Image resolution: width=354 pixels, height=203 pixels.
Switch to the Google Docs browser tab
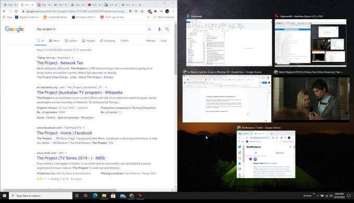click(x=111, y=5)
